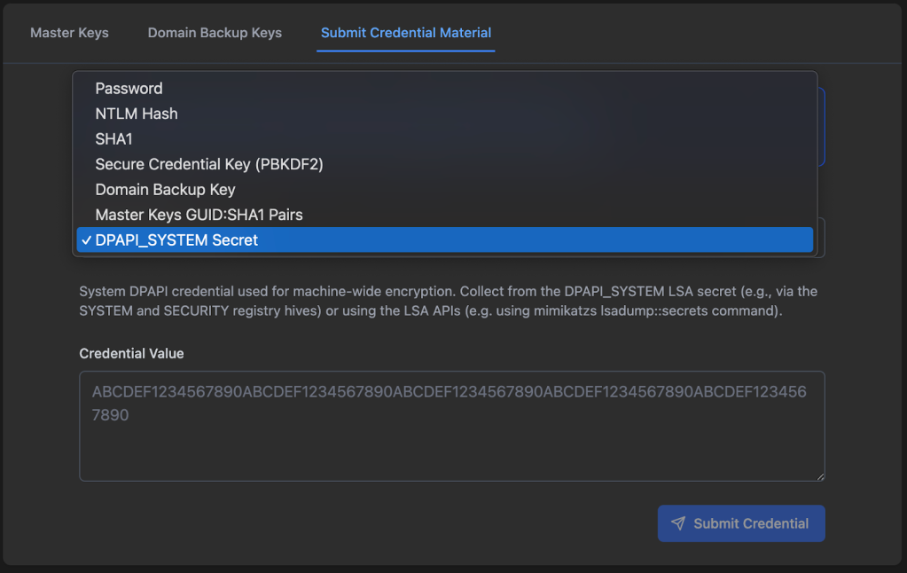Switch to the Master Keys tab
907x573 pixels.
pos(69,33)
